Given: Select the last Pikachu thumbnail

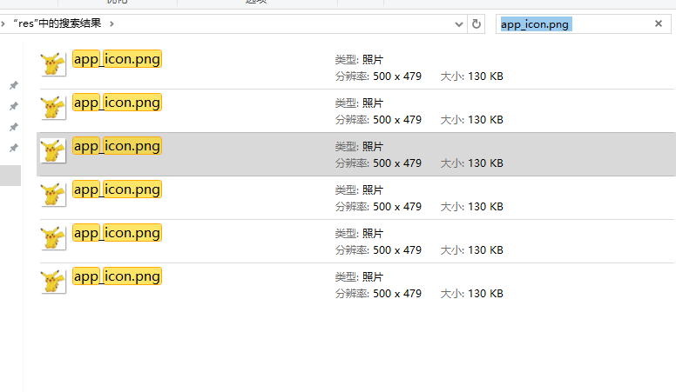Looking at the screenshot, I should click(x=53, y=282).
